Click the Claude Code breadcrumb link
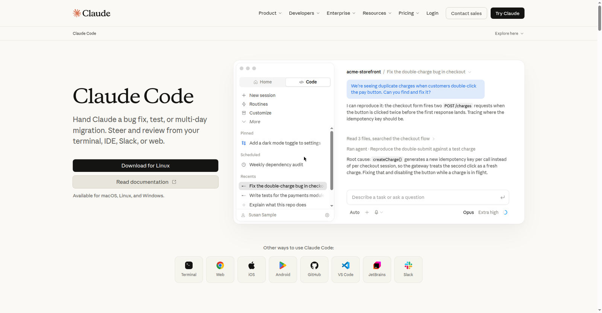The image size is (602, 313). pos(84,33)
